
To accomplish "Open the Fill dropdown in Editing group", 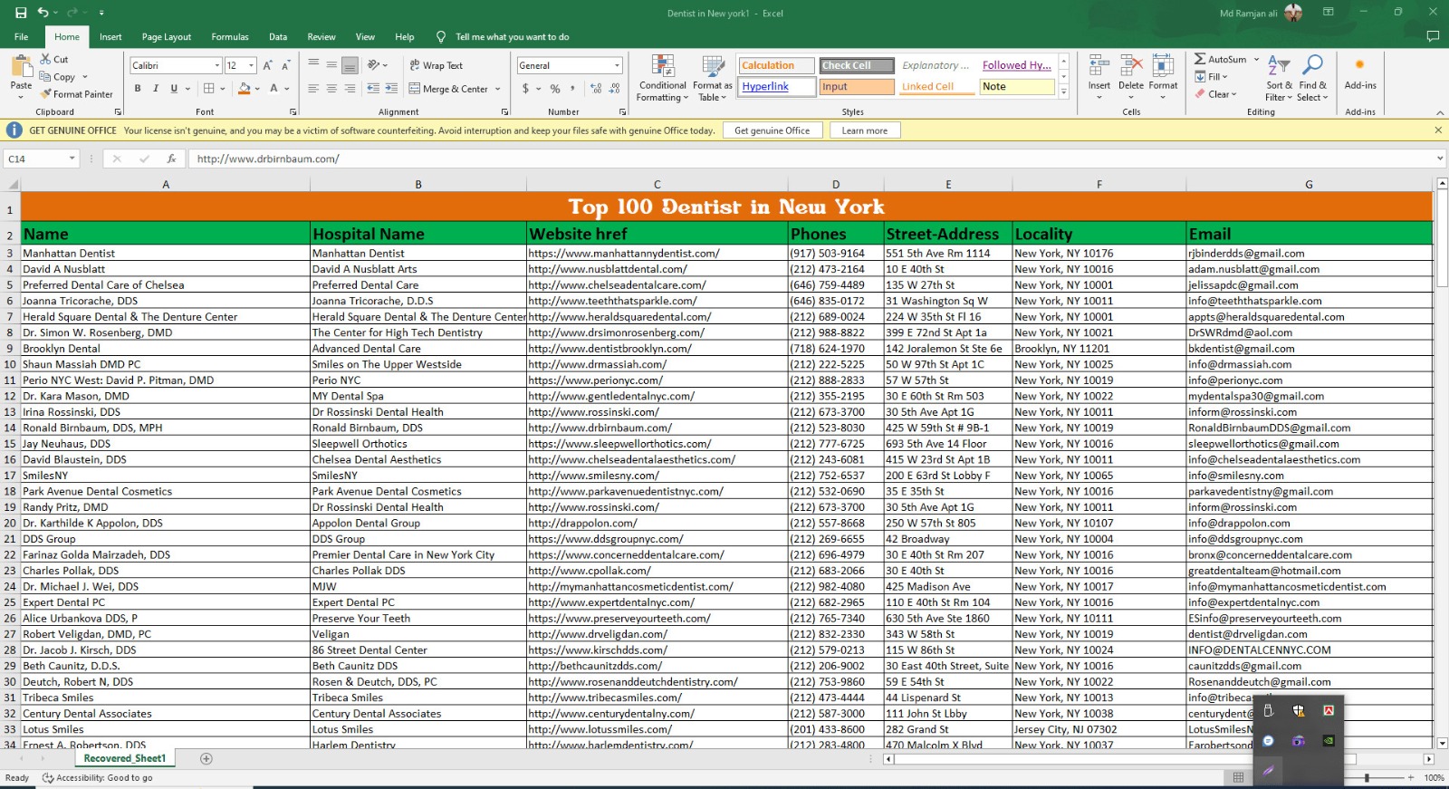I will pos(1211,77).
